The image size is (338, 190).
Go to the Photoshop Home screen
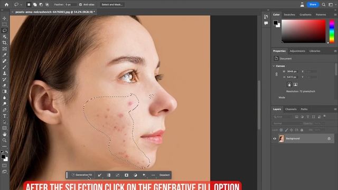tap(6, 5)
